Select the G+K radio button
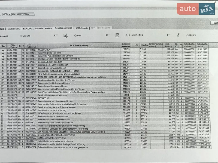Image resolution: width=218 pixels, height=163 pixels. tap(75, 35)
